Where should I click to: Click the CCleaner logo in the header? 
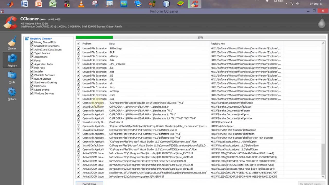click(10, 23)
